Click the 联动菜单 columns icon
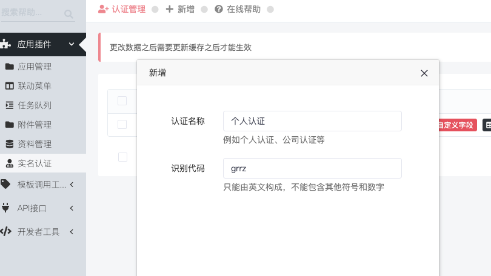This screenshot has height=276, width=491. pyautogui.click(x=10, y=86)
